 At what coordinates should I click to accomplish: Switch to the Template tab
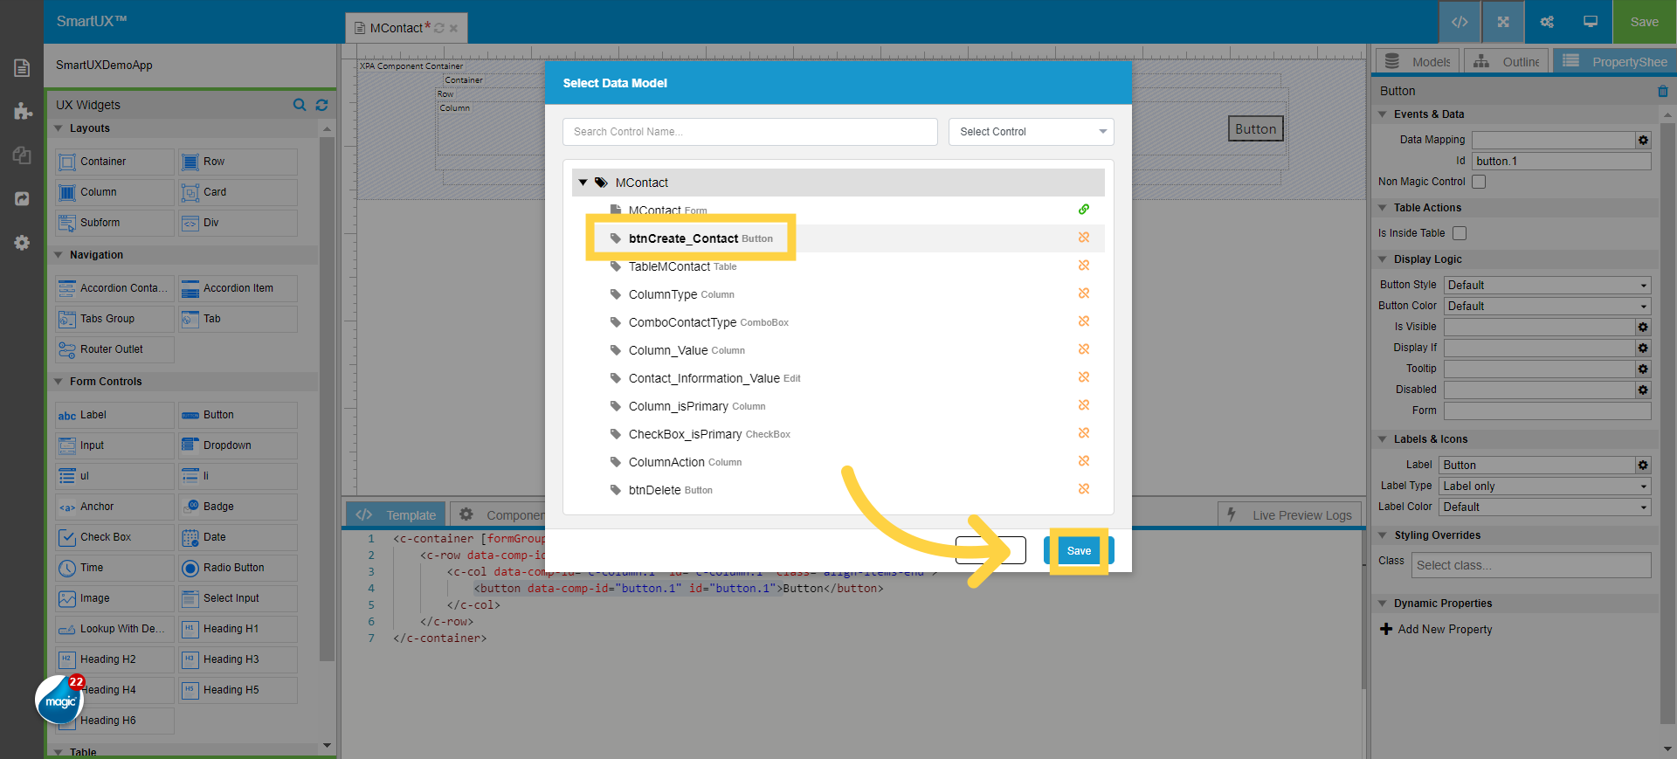click(x=396, y=515)
